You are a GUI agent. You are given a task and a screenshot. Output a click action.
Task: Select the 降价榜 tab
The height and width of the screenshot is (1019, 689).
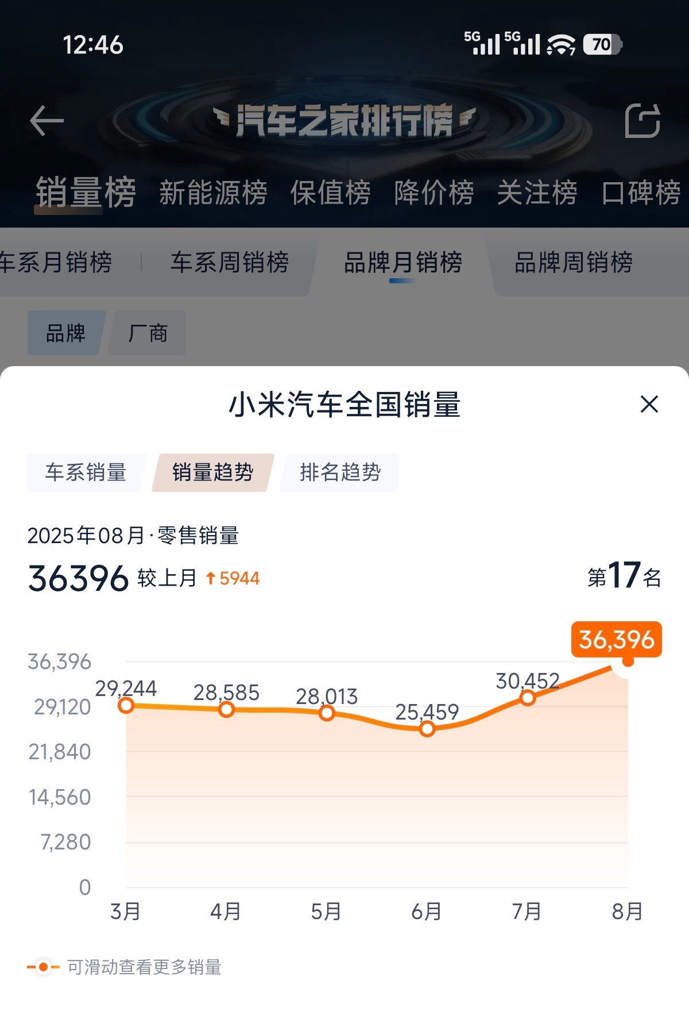click(x=433, y=193)
